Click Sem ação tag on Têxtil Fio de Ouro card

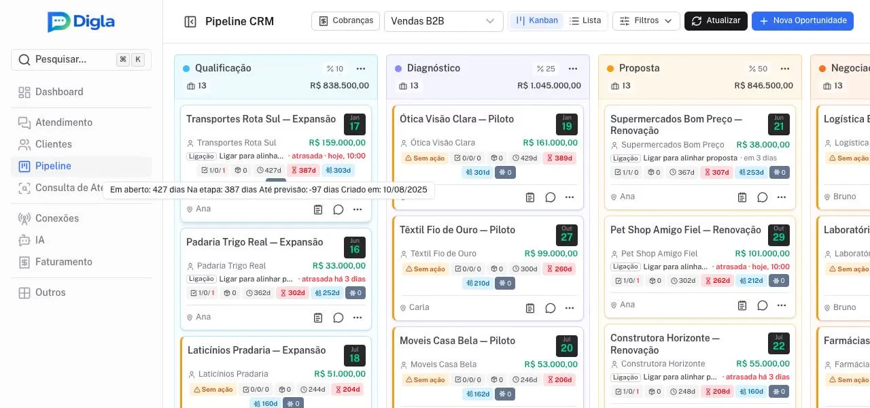pos(425,269)
